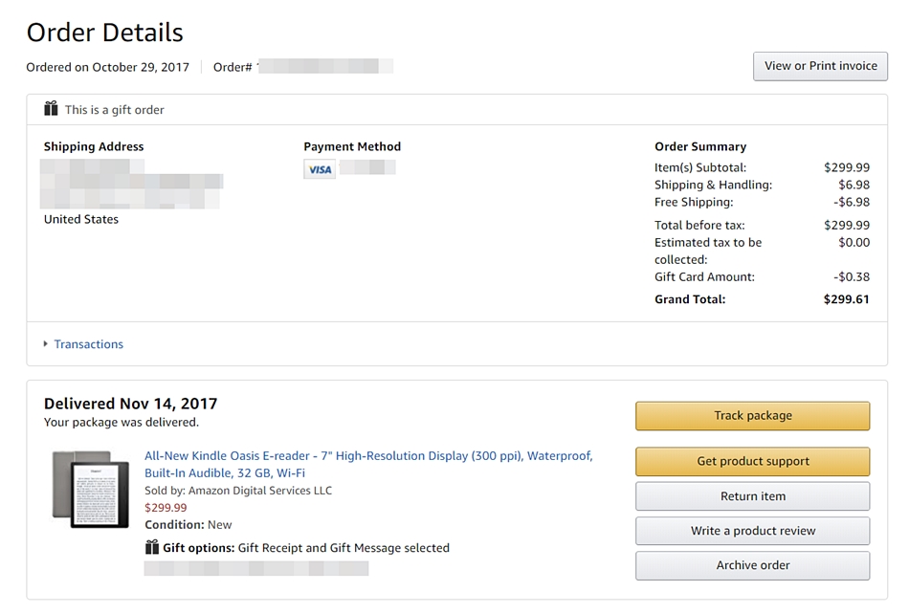This screenshot has height=614, width=909.
Task: Open Get product support
Action: (x=752, y=462)
